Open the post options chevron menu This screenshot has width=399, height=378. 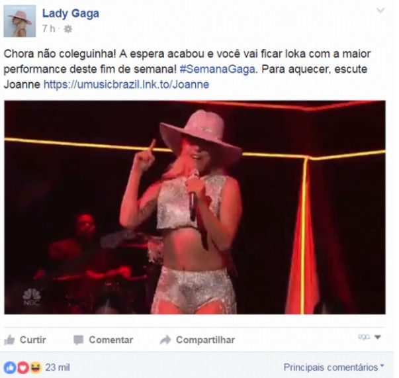pyautogui.click(x=380, y=11)
